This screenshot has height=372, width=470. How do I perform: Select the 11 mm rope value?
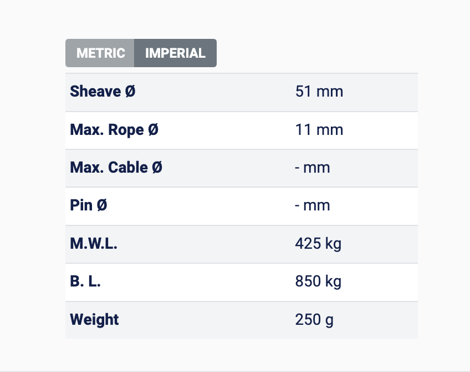(319, 130)
